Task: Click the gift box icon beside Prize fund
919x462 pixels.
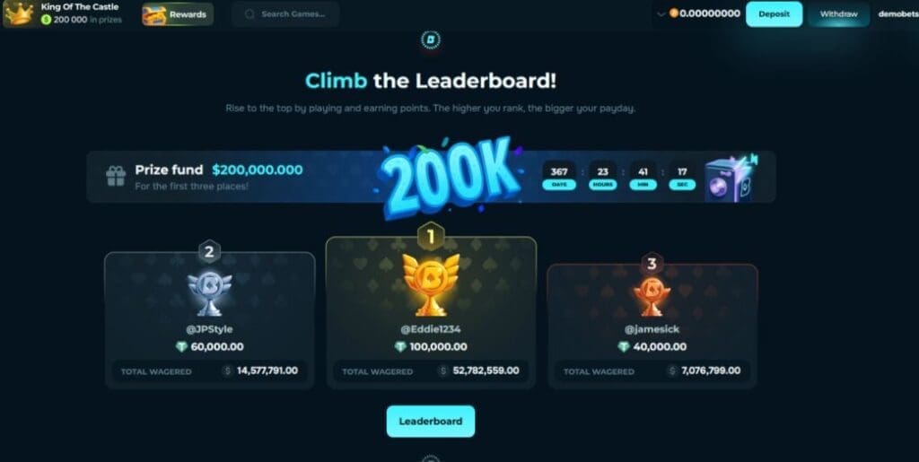Action: click(x=116, y=176)
